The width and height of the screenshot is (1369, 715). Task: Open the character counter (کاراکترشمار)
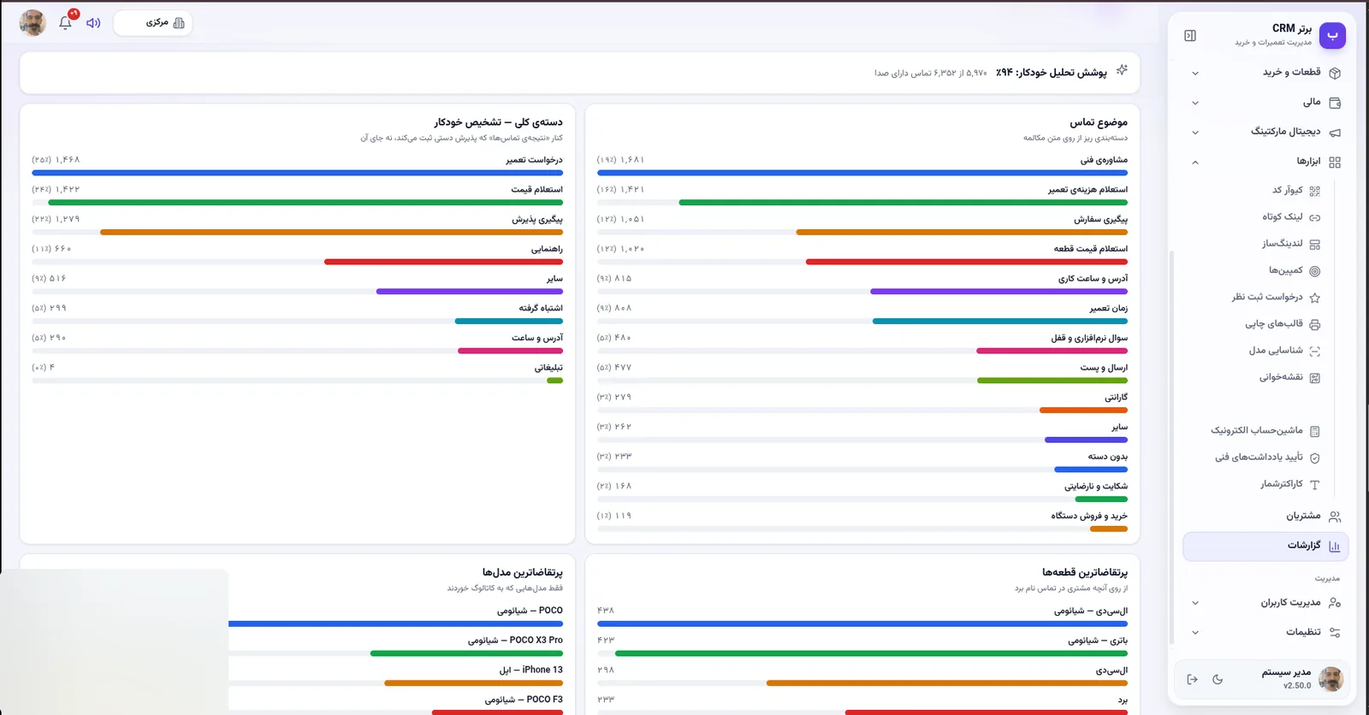tap(1289, 484)
